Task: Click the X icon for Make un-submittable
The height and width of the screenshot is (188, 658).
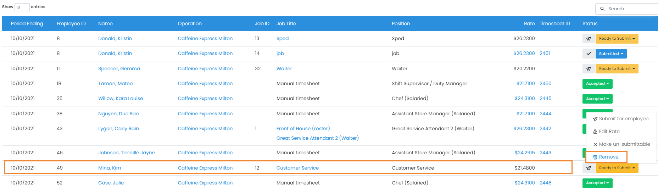Action: (x=595, y=144)
